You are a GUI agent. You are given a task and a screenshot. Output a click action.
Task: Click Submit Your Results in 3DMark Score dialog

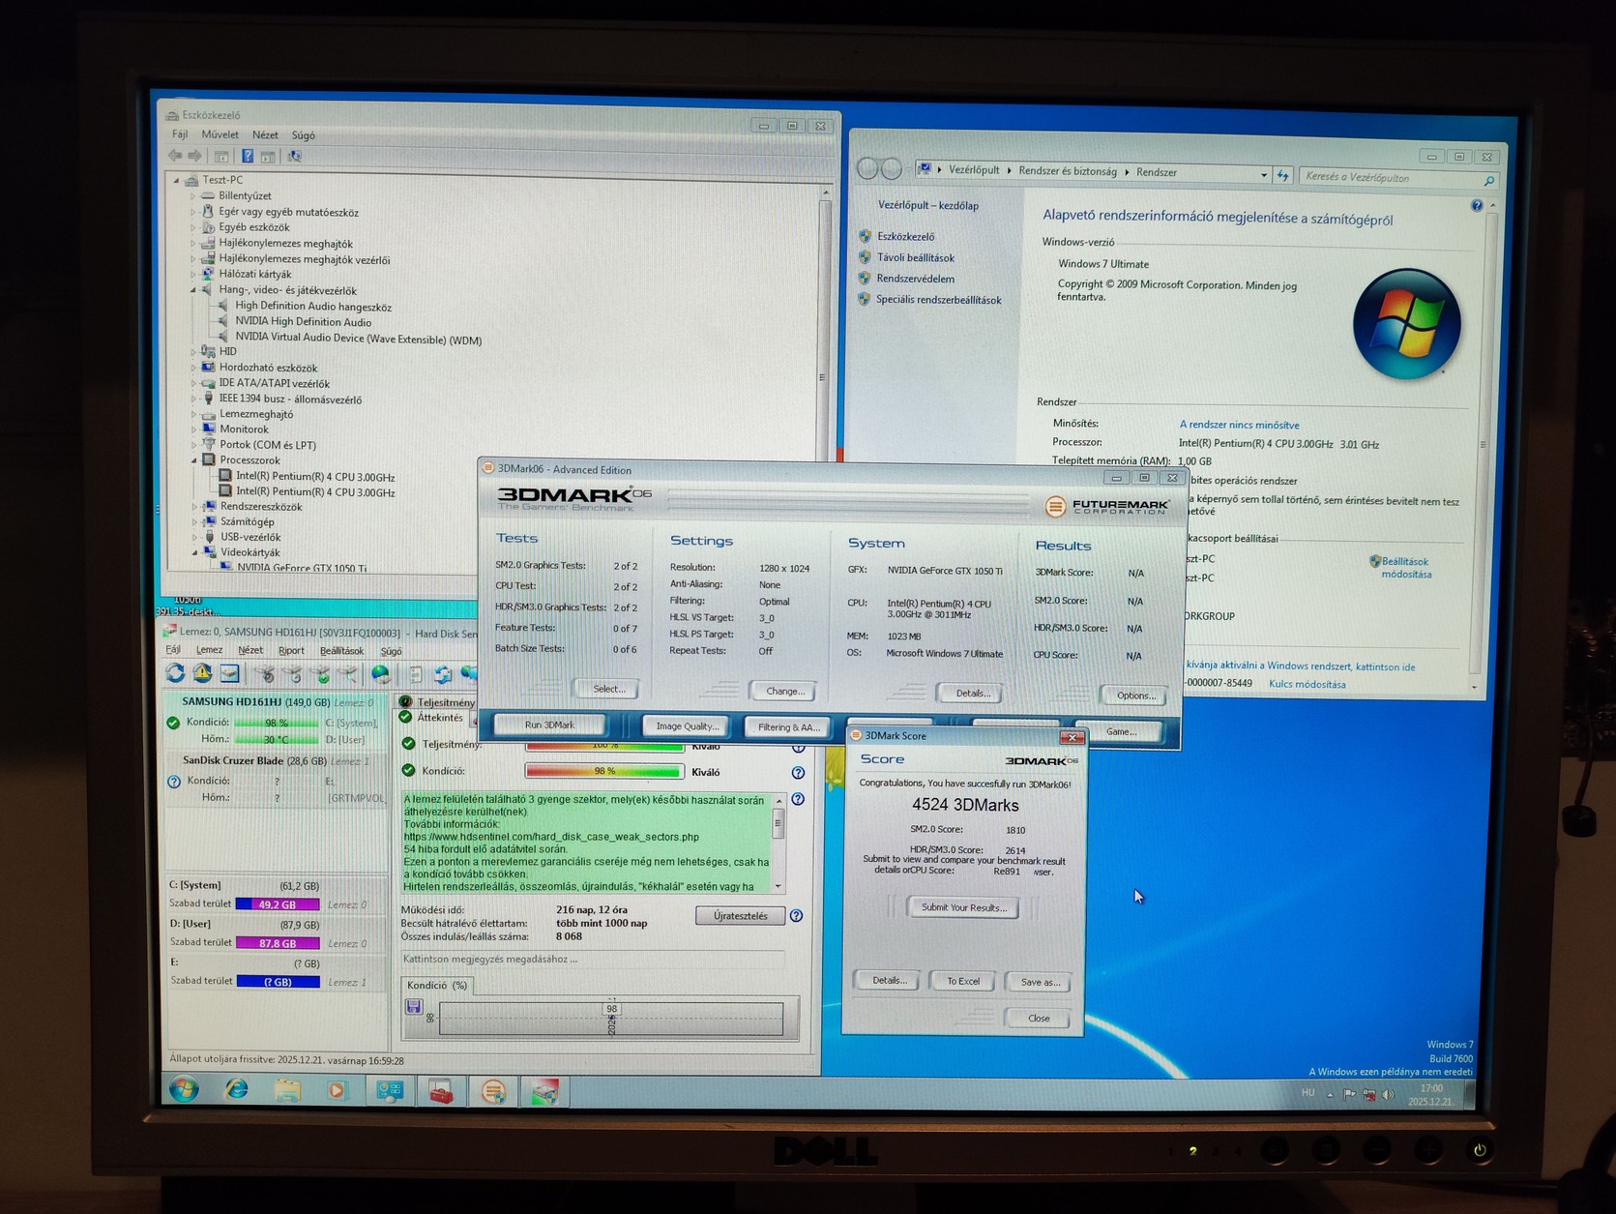click(963, 907)
